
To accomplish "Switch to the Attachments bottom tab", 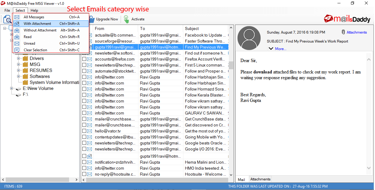I will (260, 179).
